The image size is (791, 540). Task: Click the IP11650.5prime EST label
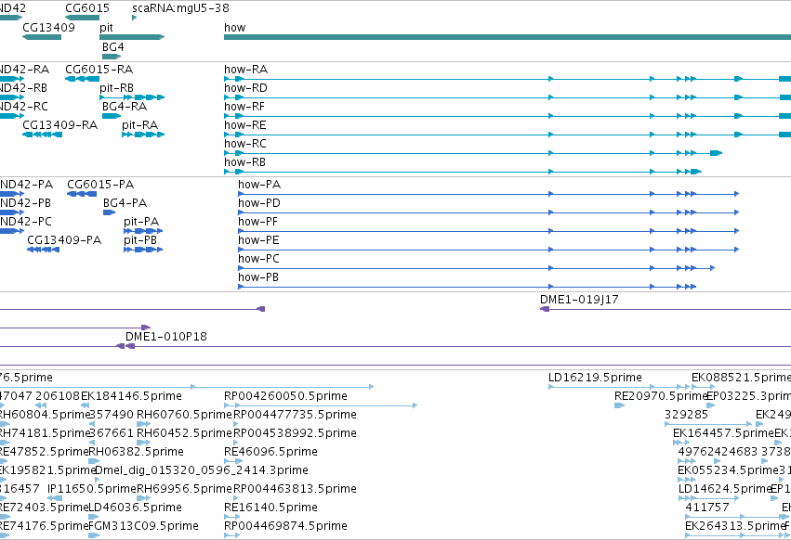coord(92,489)
